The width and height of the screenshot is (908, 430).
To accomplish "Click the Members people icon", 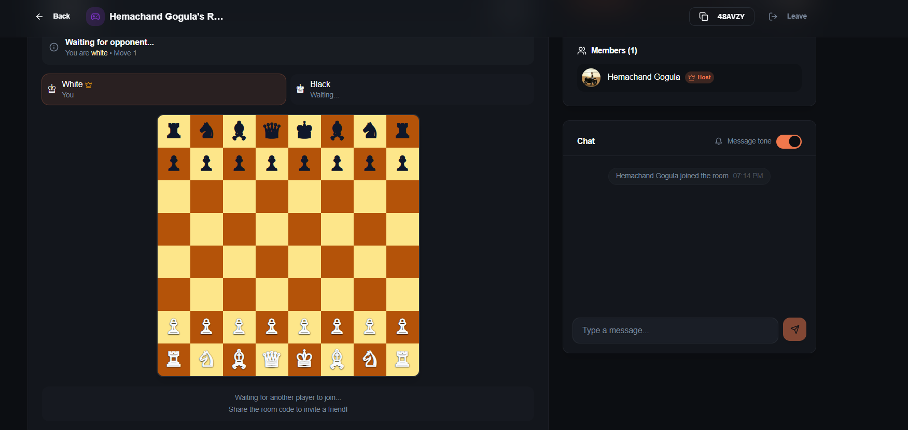I will (582, 51).
